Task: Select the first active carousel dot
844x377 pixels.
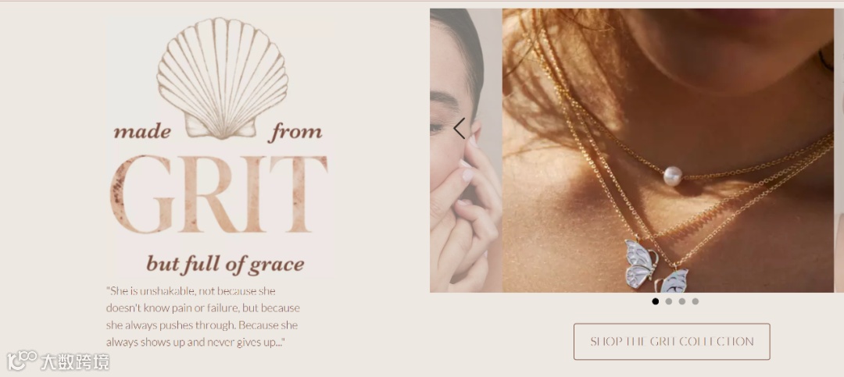Action: tap(655, 301)
